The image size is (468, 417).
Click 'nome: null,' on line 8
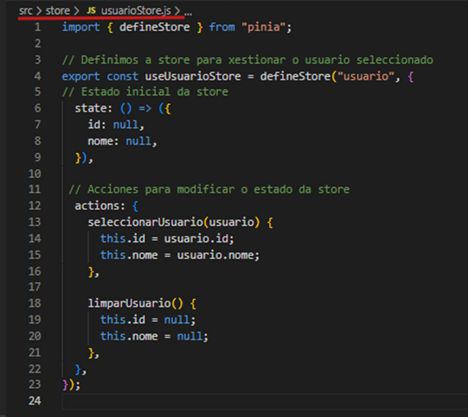pyautogui.click(x=122, y=141)
